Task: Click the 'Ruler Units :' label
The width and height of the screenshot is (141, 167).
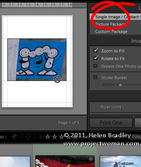Action: click(112, 107)
